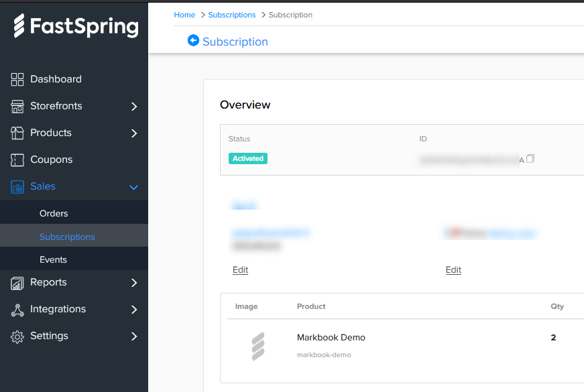The image size is (584, 392).
Task: Select the Sales sidebar icon
Action: tap(17, 186)
